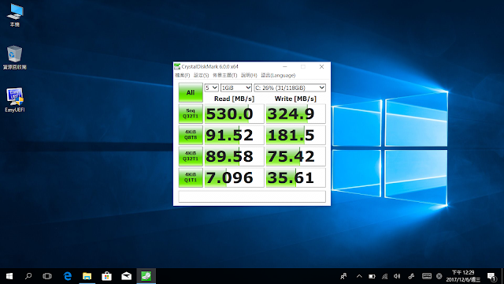Open the Help (H) menu
This screenshot has height=284, width=504.
[x=249, y=76]
